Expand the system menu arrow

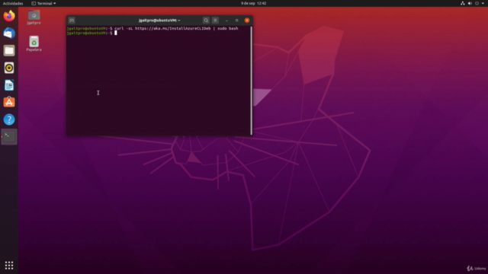tap(483, 3)
